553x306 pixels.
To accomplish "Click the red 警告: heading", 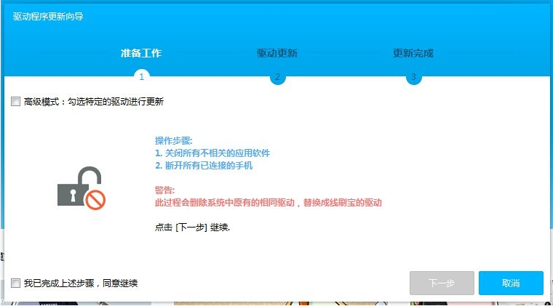I will [x=164, y=190].
